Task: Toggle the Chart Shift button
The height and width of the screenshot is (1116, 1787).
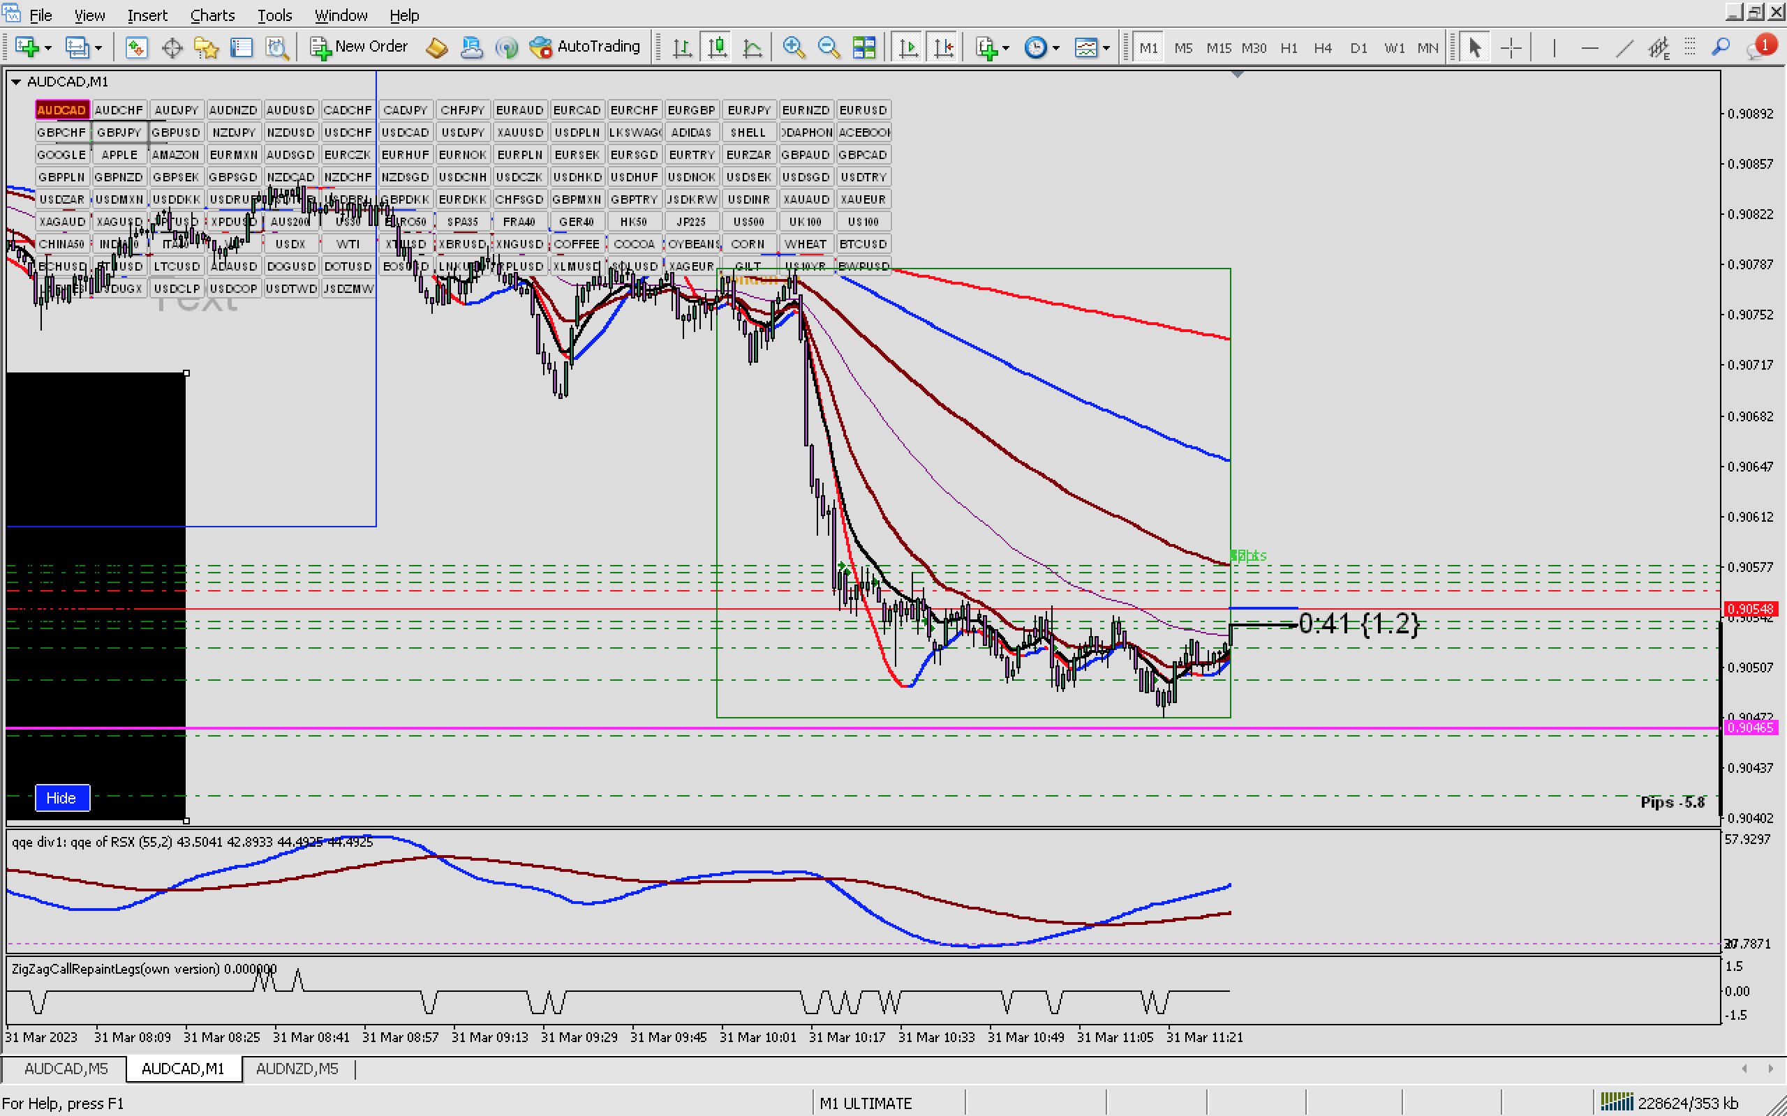Action: click(x=943, y=48)
